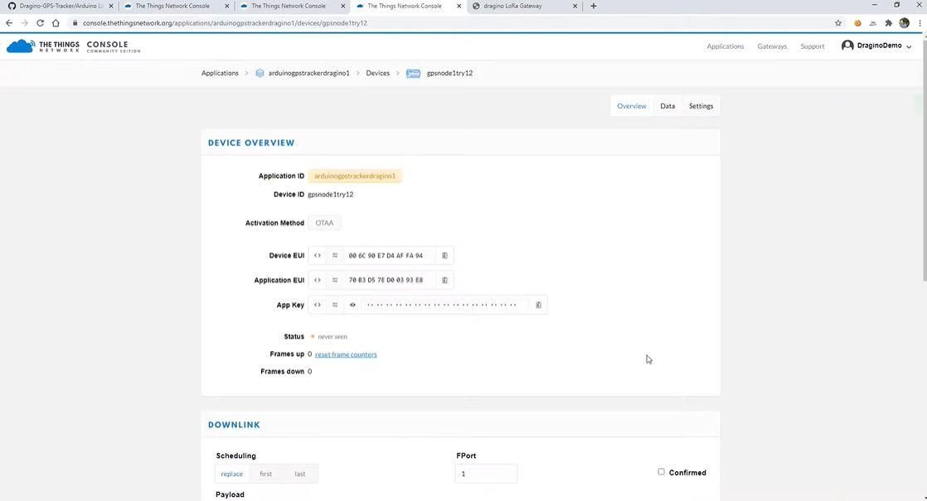Toggle App Key code format brackets icon
The image size is (927, 501).
click(318, 305)
